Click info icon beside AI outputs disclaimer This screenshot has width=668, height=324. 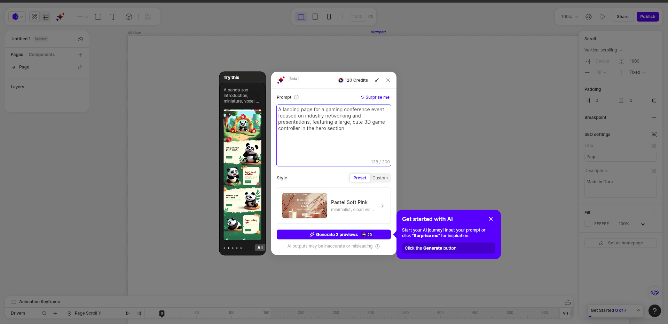coord(378,246)
